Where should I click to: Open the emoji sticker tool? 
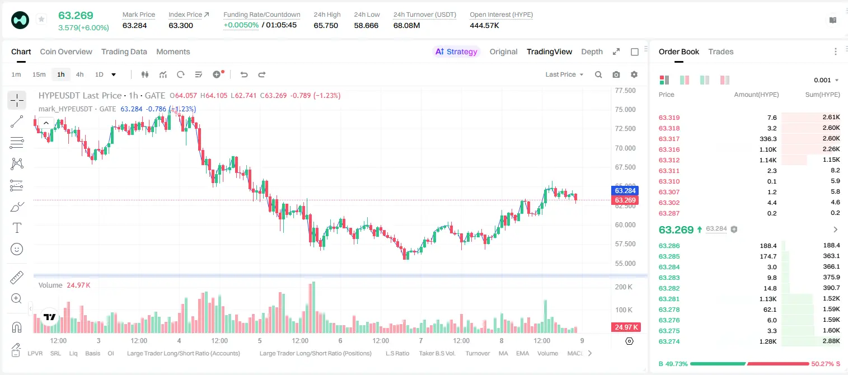click(17, 249)
